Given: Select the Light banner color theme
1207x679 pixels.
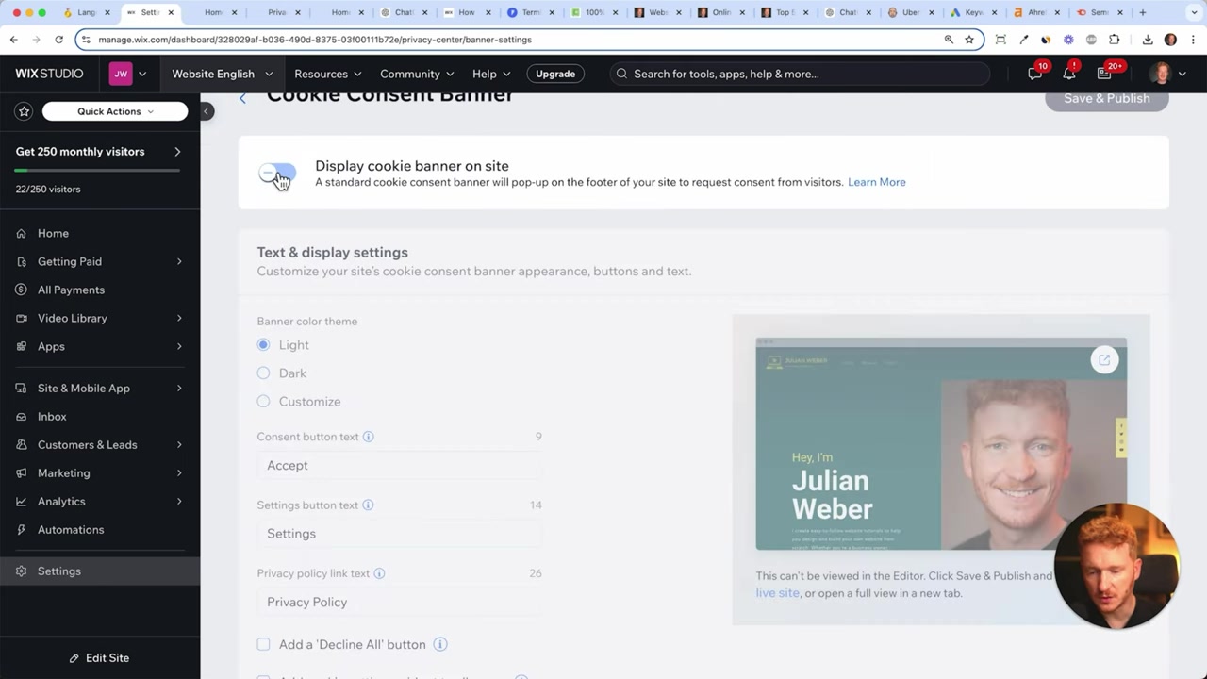Looking at the screenshot, I should click(x=263, y=345).
